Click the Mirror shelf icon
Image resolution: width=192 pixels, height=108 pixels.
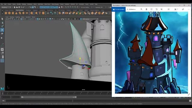[67, 13]
